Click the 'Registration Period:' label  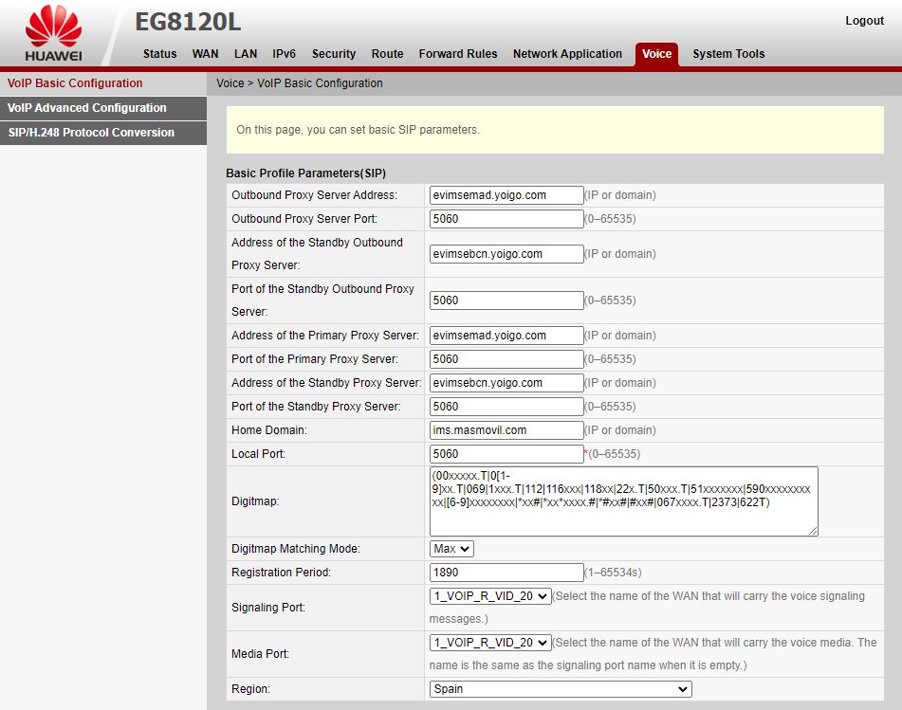tap(282, 573)
